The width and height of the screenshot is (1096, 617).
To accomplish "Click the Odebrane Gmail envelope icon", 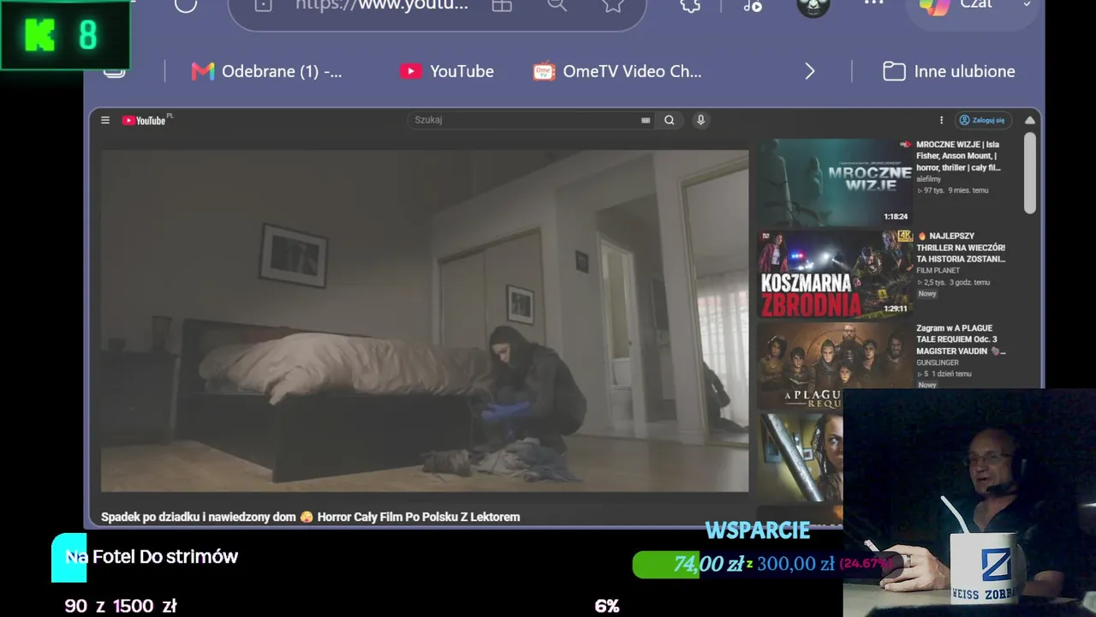I will click(203, 71).
